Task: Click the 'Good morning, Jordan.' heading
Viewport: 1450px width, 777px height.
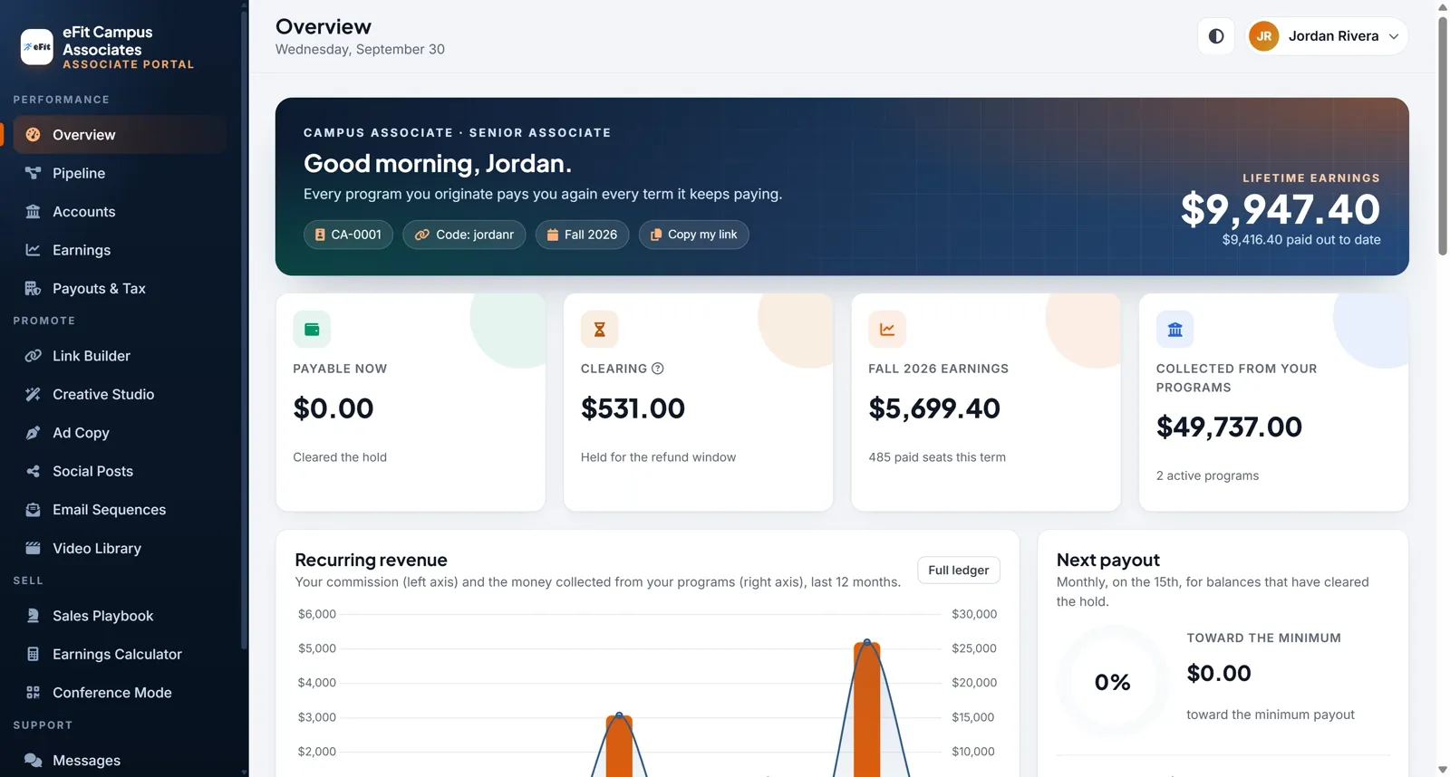Action: click(x=438, y=163)
